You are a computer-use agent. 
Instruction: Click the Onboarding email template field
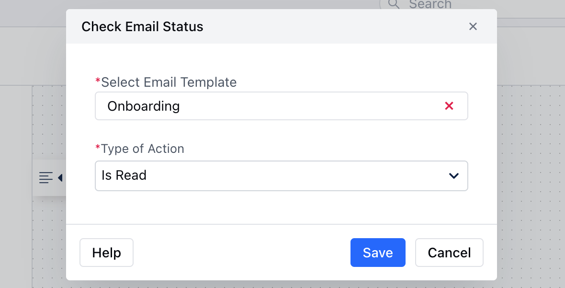282,106
